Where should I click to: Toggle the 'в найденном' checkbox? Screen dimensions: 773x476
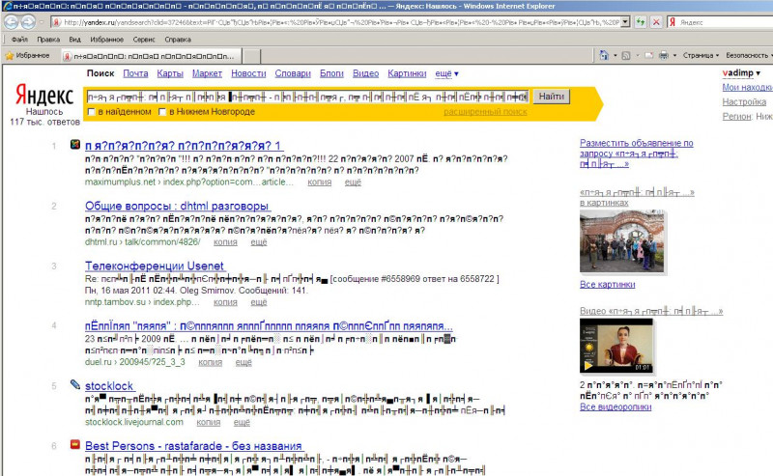[x=91, y=112]
